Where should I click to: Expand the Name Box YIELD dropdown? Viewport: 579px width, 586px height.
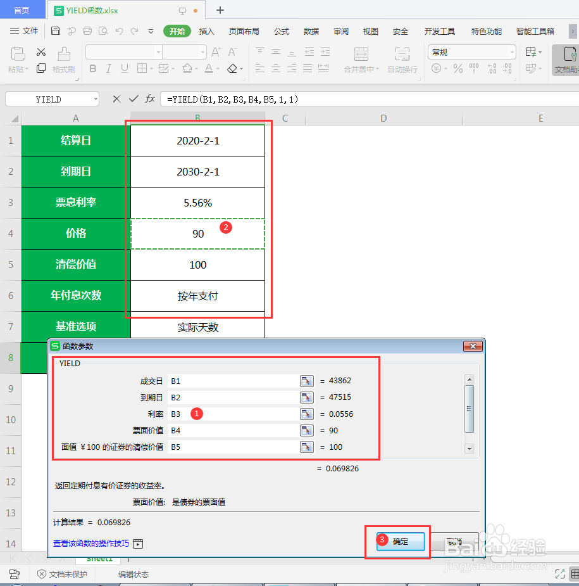(96, 99)
